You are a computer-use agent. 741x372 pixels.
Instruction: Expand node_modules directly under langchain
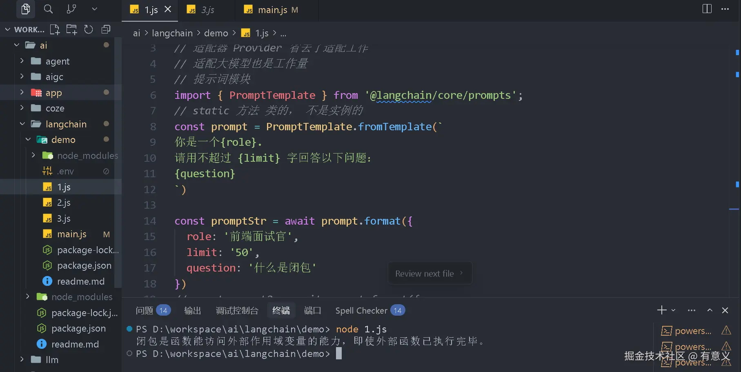click(28, 296)
